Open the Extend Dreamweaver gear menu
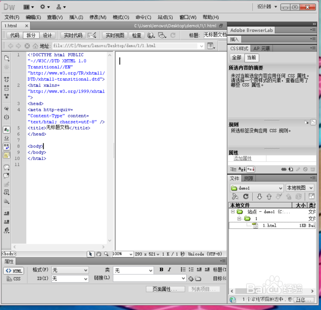Viewport: 321px width, 310px height. tap(45, 7)
